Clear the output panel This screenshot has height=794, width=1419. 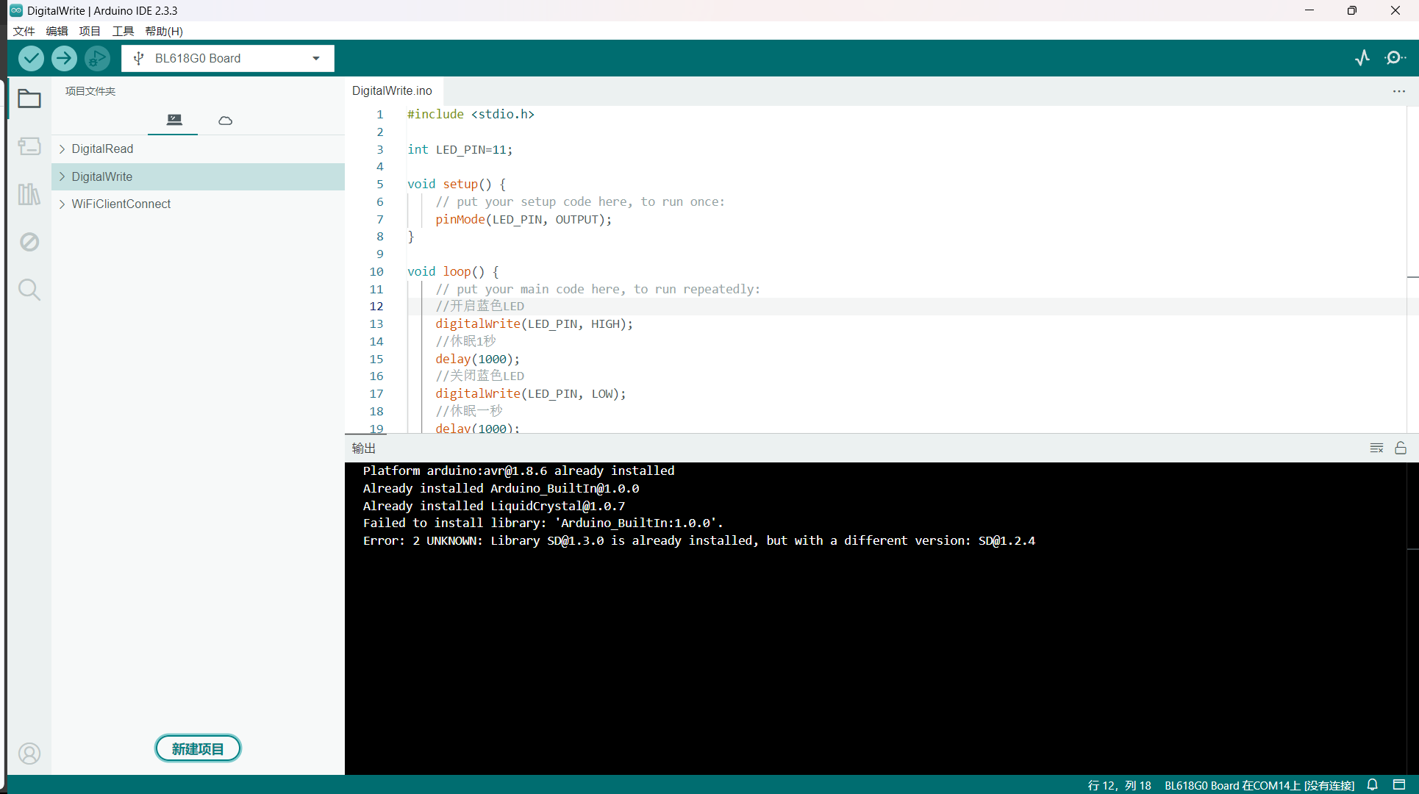1377,448
